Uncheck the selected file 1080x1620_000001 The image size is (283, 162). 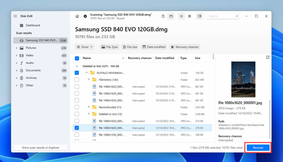(77, 128)
